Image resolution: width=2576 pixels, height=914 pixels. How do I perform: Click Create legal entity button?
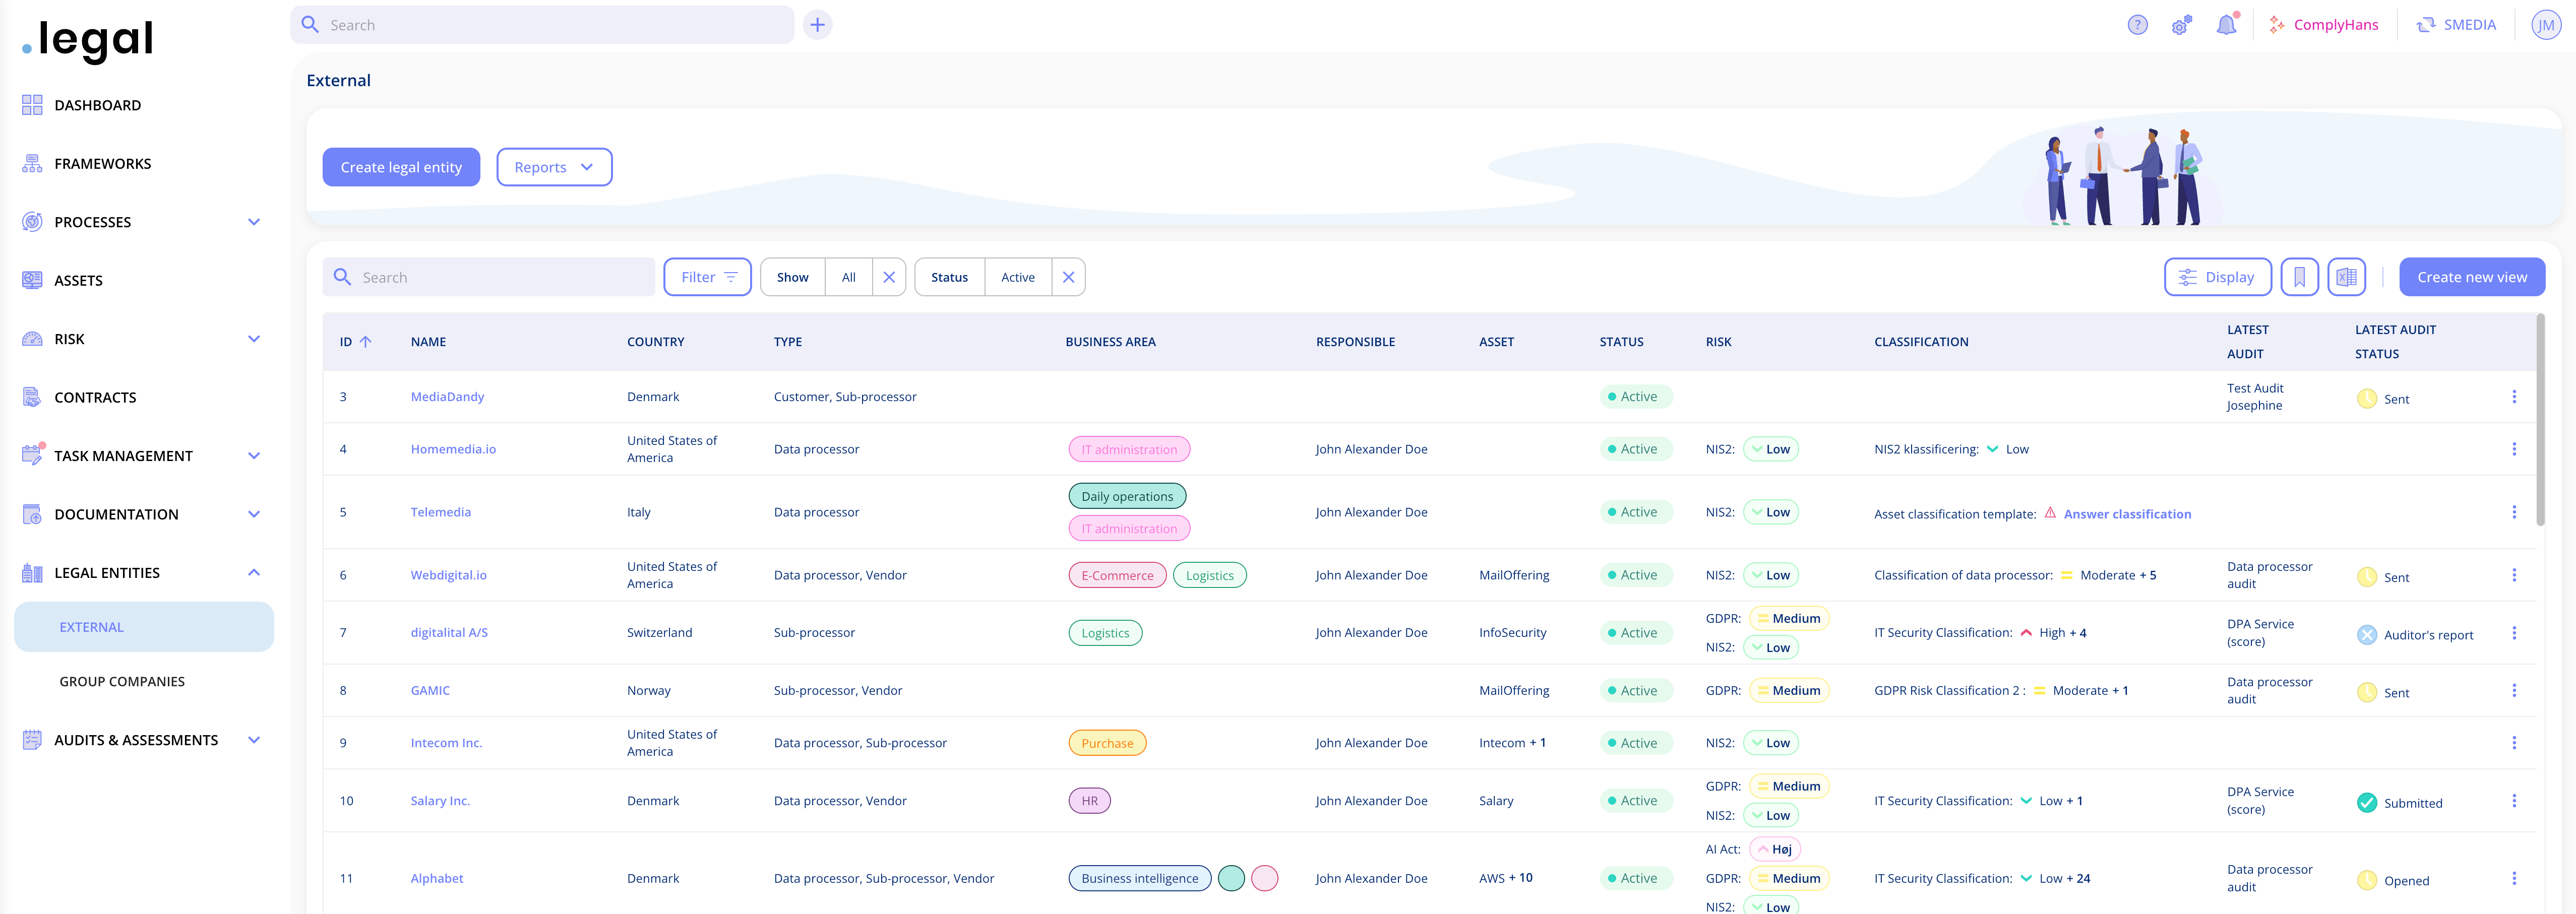click(401, 167)
